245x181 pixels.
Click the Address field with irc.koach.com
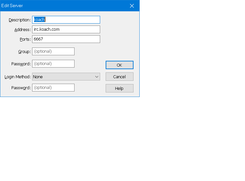coord(66,29)
